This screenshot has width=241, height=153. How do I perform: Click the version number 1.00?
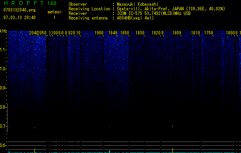[x=52, y=3]
